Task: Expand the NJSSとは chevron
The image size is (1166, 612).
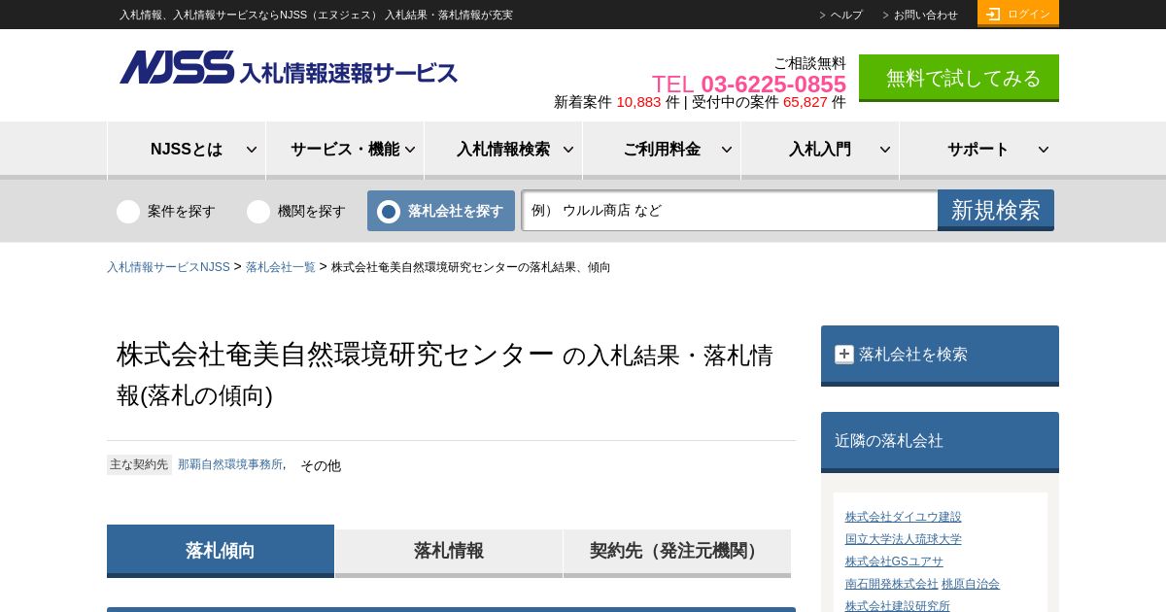Action: [x=252, y=150]
